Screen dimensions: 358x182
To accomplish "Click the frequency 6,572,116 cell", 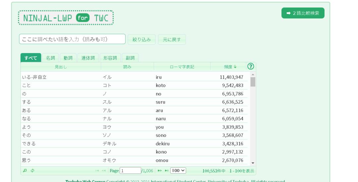I will 233,110.
